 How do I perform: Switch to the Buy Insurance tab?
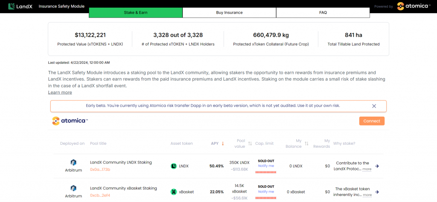[229, 12]
